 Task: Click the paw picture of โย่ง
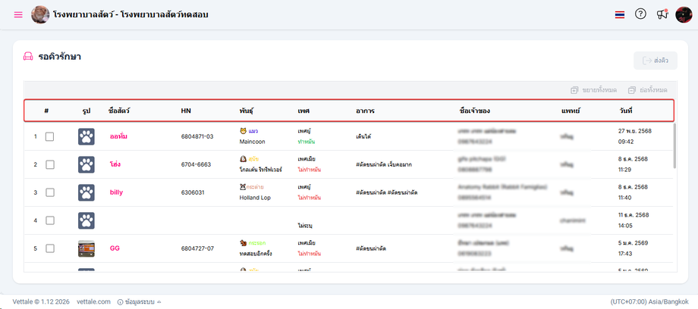tap(86, 164)
